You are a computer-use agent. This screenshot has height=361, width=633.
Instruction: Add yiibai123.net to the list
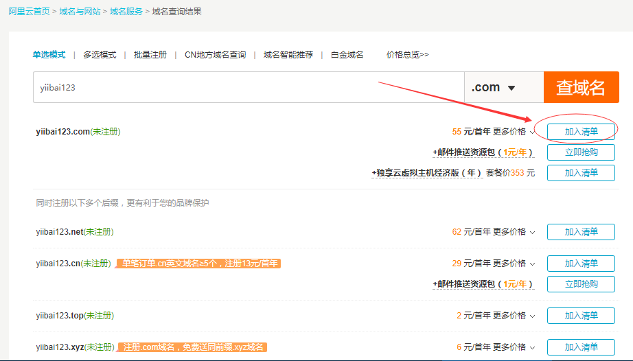pos(581,232)
